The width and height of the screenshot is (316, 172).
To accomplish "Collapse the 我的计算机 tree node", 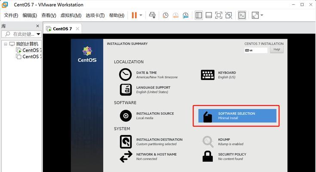I will point(6,44).
